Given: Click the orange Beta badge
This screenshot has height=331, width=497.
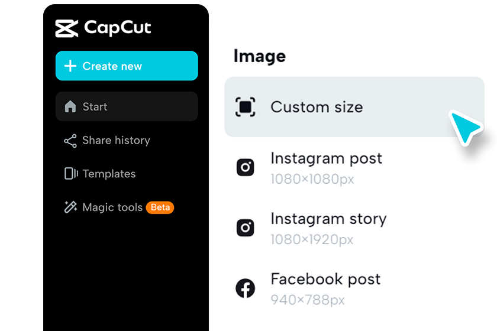Looking at the screenshot, I should pyautogui.click(x=160, y=207).
